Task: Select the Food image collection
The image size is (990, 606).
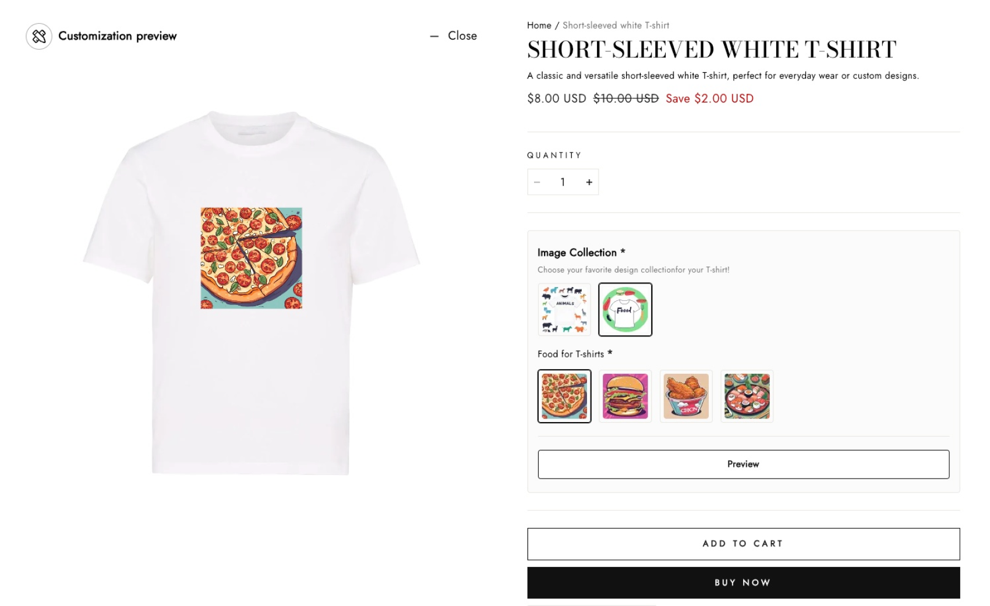Action: coord(625,310)
